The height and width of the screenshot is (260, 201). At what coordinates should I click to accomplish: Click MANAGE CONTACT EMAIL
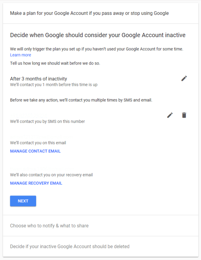coord(35,151)
